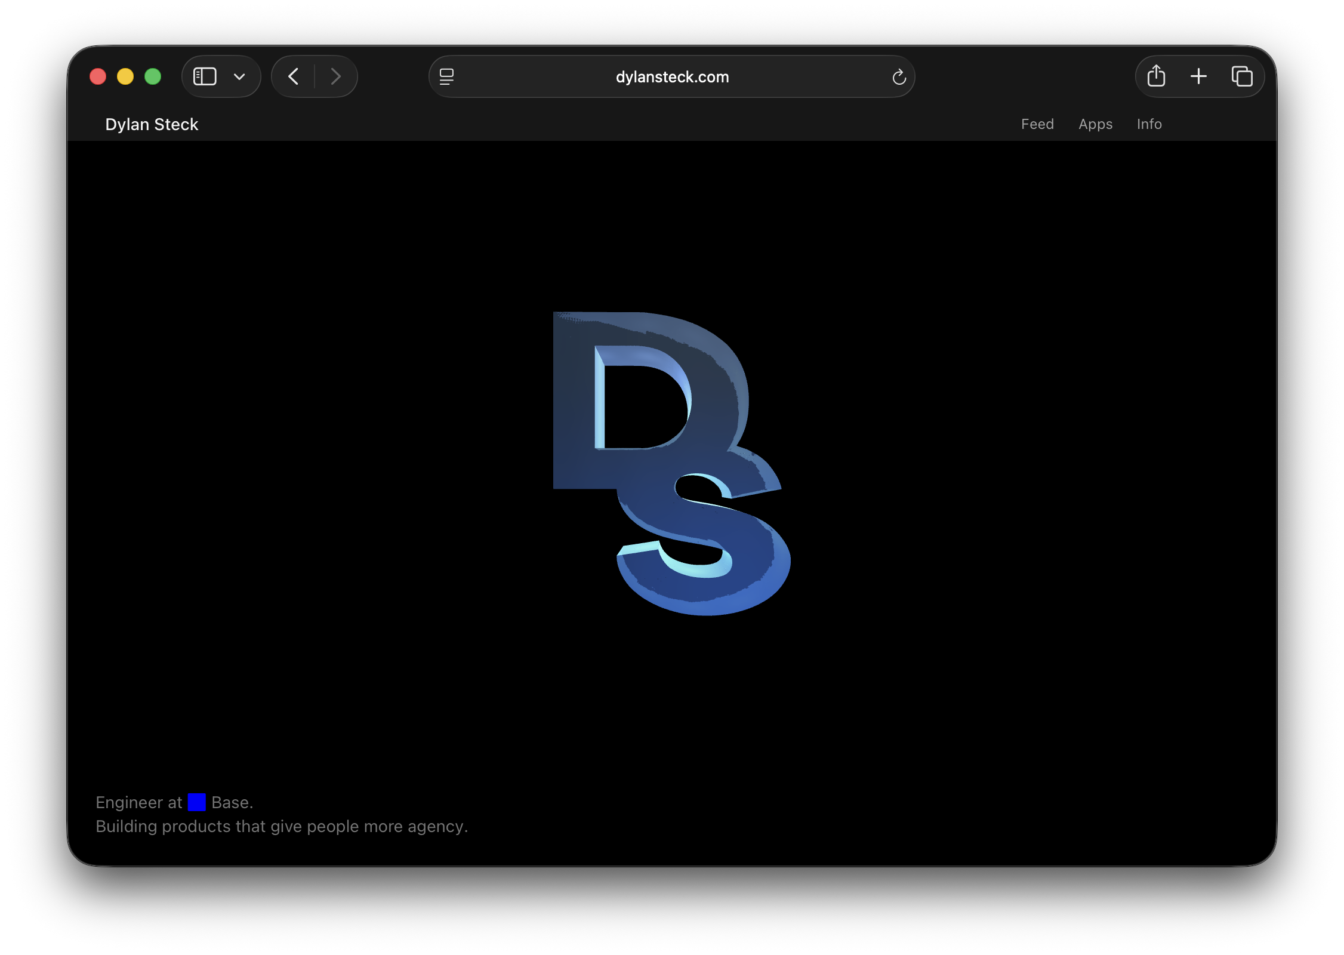Open the Apps navigation item
The height and width of the screenshot is (955, 1344).
1095,124
